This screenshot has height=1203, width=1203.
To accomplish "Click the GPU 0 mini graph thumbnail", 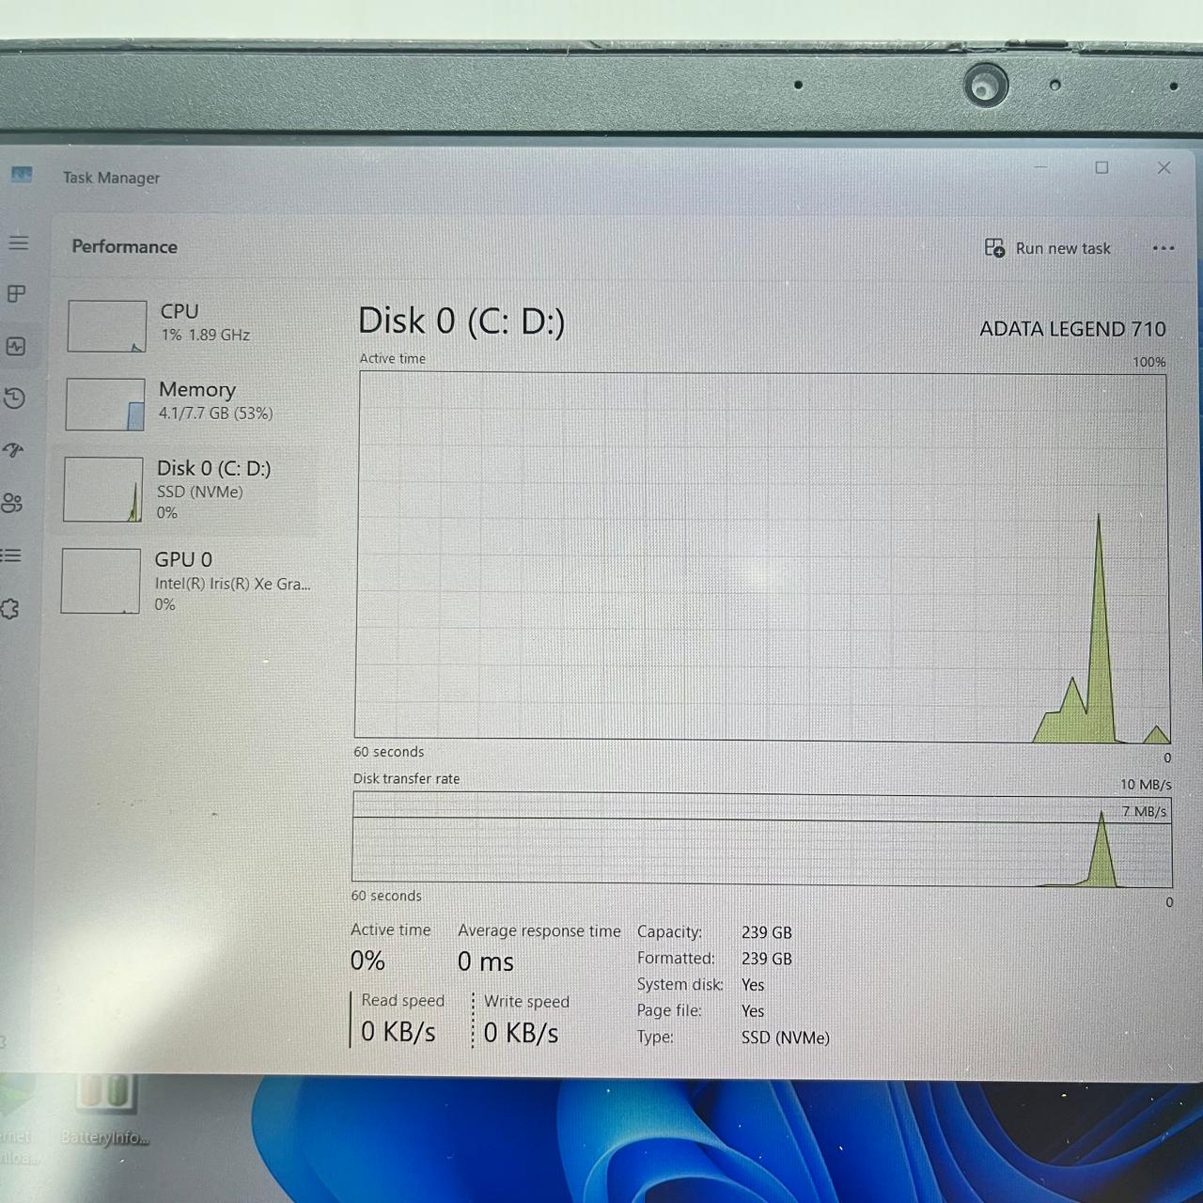I will point(101,581).
